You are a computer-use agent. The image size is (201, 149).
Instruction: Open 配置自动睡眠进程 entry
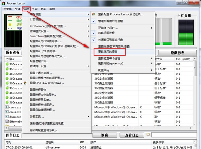[56, 110]
